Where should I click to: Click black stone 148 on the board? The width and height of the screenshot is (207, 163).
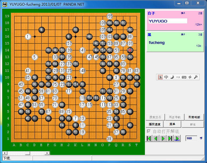click(x=89, y=36)
